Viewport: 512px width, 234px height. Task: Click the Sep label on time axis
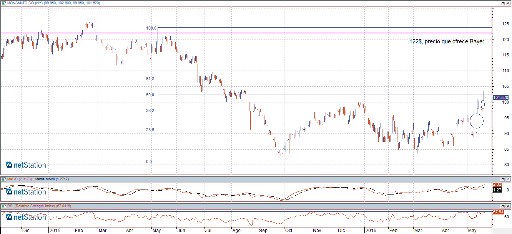(x=263, y=231)
